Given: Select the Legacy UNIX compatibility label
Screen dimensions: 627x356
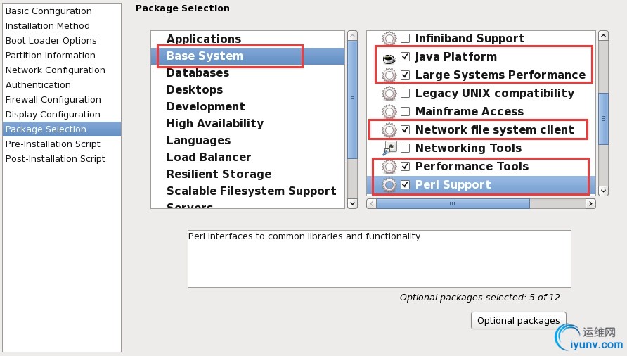Looking at the screenshot, I should click(495, 94).
